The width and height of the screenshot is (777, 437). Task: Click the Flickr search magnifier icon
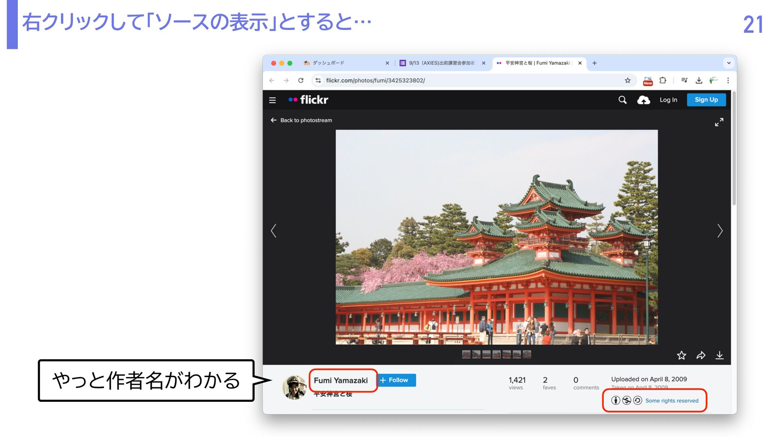click(622, 100)
